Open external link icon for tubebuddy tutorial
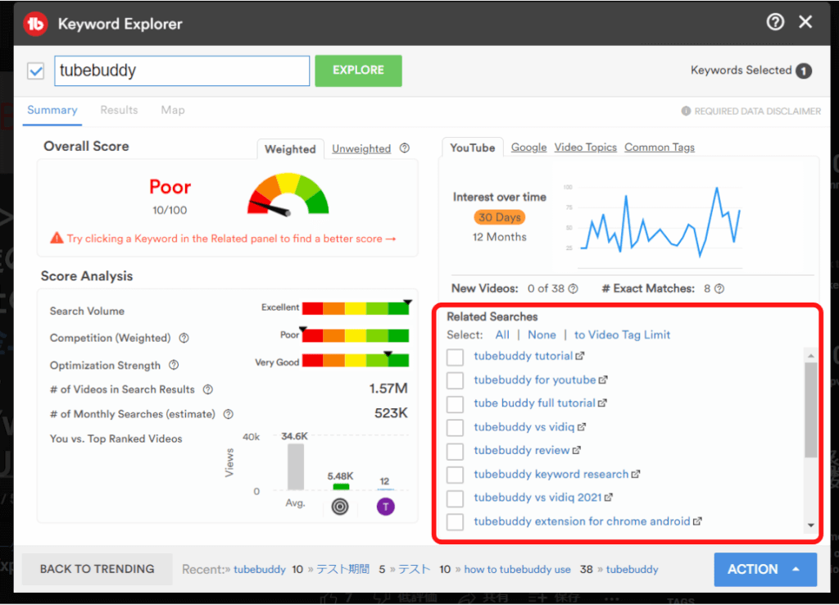839x605 pixels. pyautogui.click(x=579, y=356)
